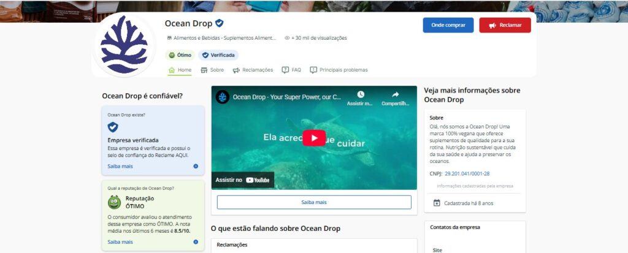Click 'Cadastrada há 8 anos' text
This screenshot has height=253, width=628.
[469, 203]
